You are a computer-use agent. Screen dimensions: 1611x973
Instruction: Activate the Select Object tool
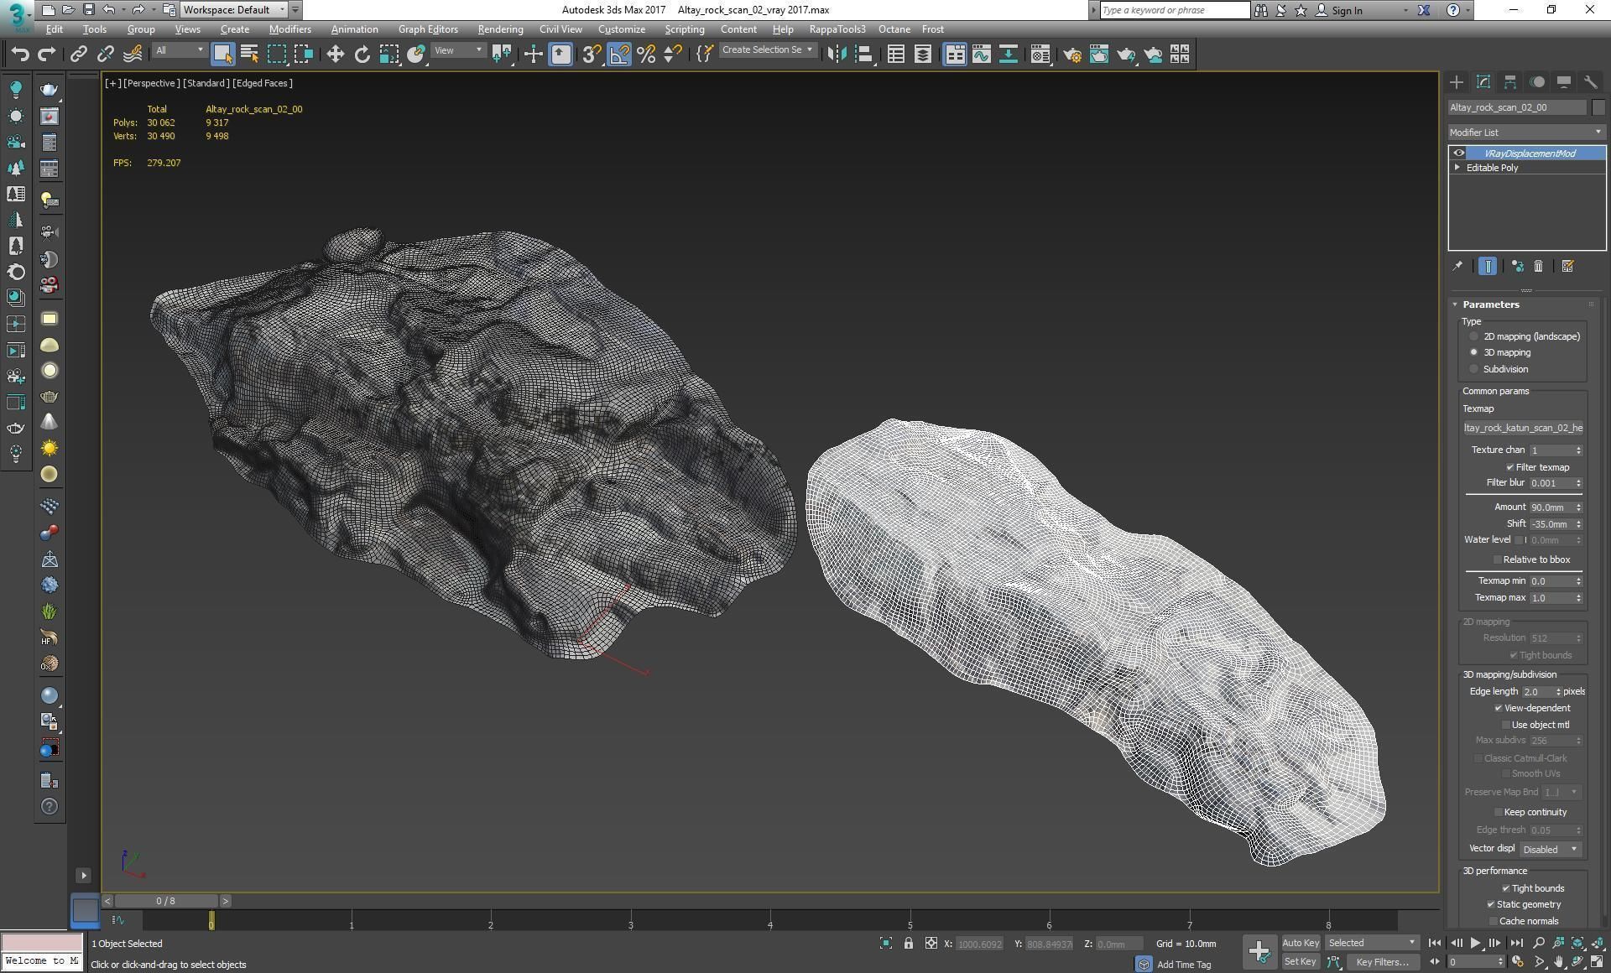(x=222, y=55)
